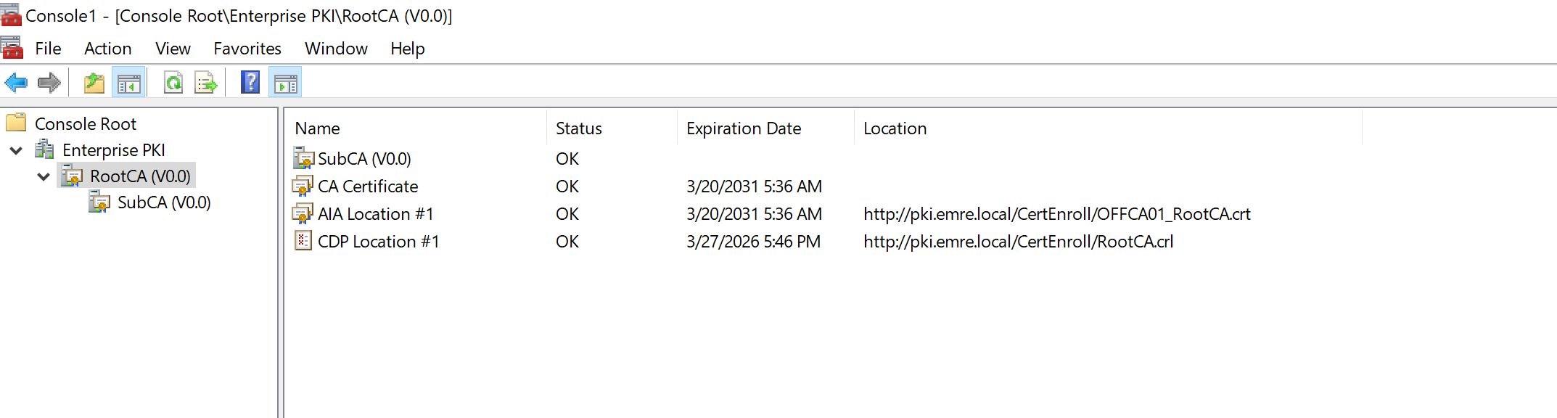The height and width of the screenshot is (418, 1557).
Task: Open Help via blue question mark icon
Action: pyautogui.click(x=250, y=83)
